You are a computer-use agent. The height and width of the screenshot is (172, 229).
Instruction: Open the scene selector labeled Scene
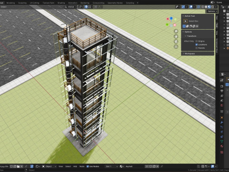tap(219, 2)
